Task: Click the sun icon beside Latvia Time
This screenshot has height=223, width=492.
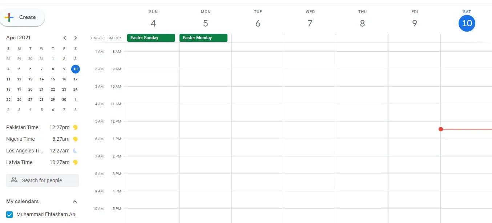Action: click(75, 162)
